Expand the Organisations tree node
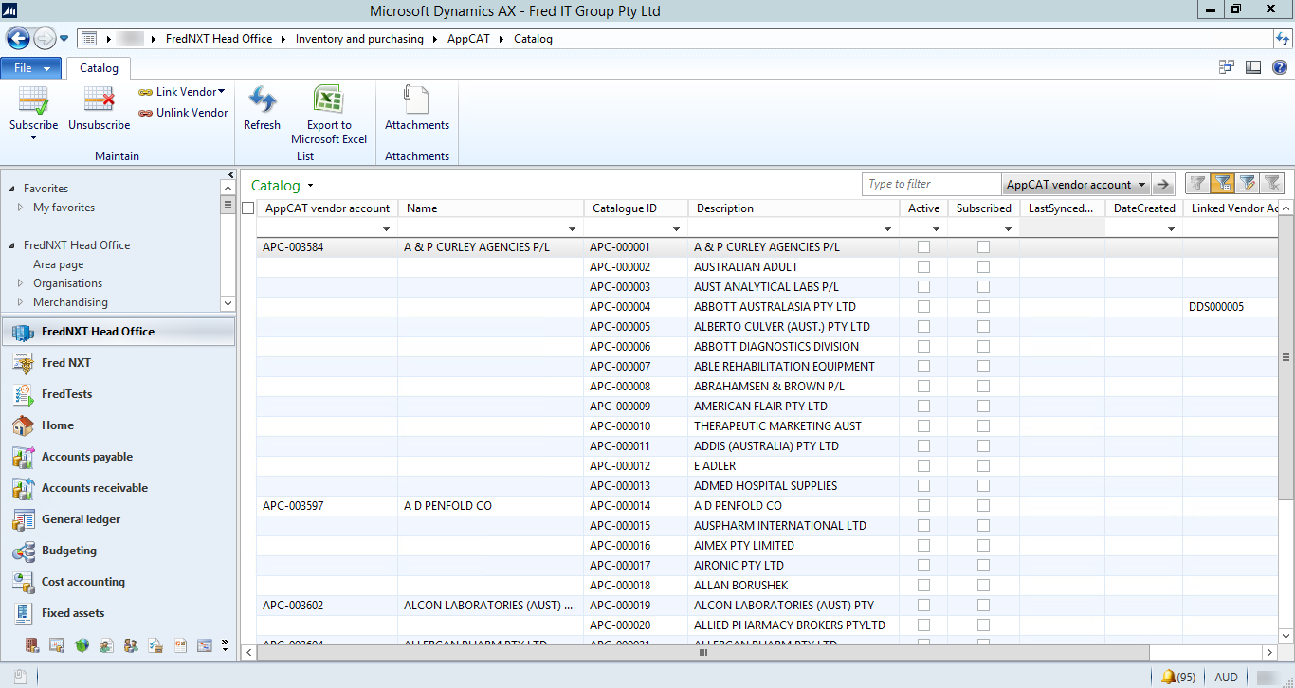 pos(20,283)
